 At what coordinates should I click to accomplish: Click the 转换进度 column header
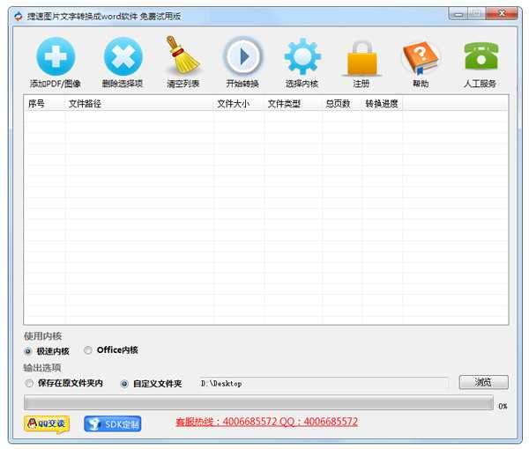382,103
